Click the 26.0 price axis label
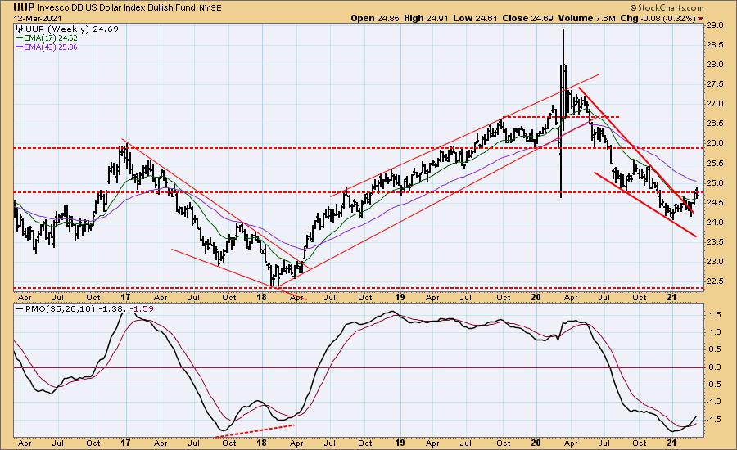The height and width of the screenshot is (450, 737). (714, 143)
